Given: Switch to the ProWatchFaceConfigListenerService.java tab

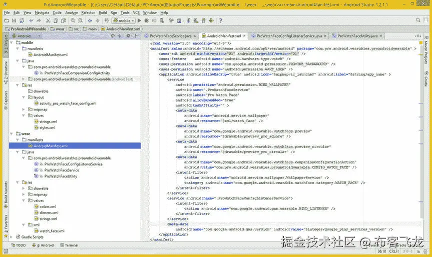Looking at the screenshot, I should 289,36.
